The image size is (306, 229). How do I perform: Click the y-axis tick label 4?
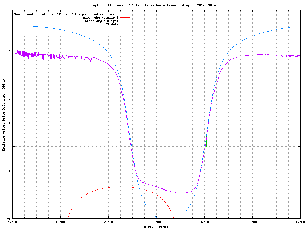(x=9, y=51)
